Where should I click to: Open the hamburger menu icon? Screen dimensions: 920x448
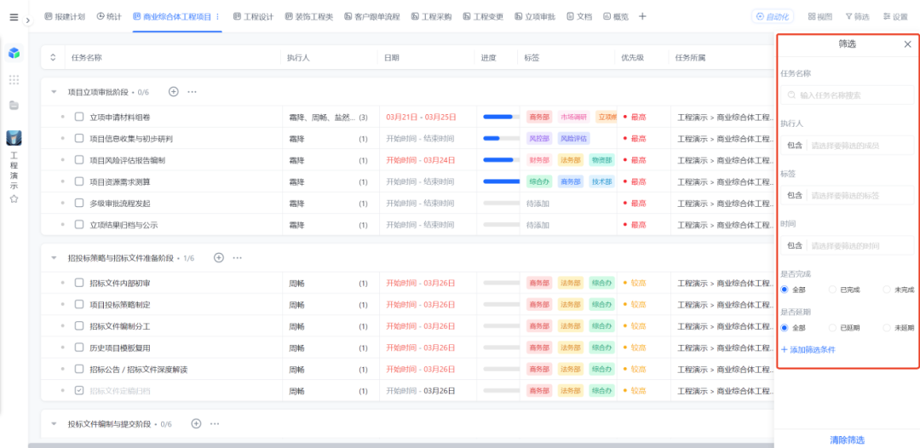(x=14, y=17)
